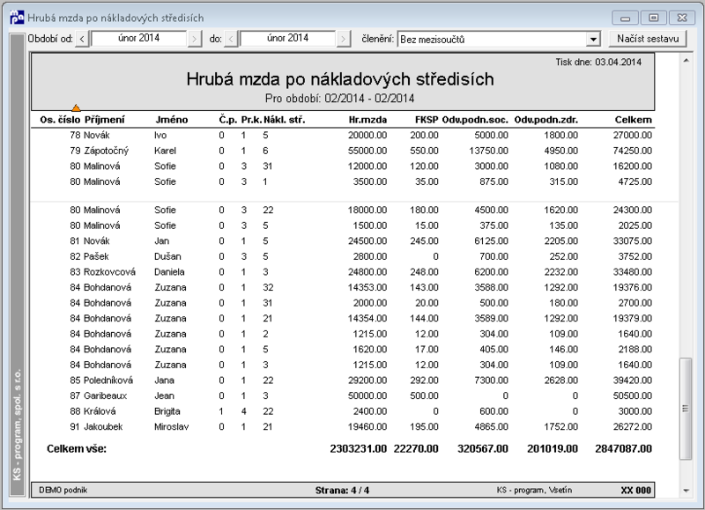Click the 'KS - program, spol. s r.o.' sidebar
This screenshot has width=705, height=510.
[x=18, y=264]
